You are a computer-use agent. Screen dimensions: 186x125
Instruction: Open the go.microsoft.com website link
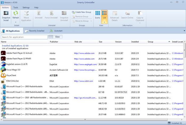coord(85,98)
